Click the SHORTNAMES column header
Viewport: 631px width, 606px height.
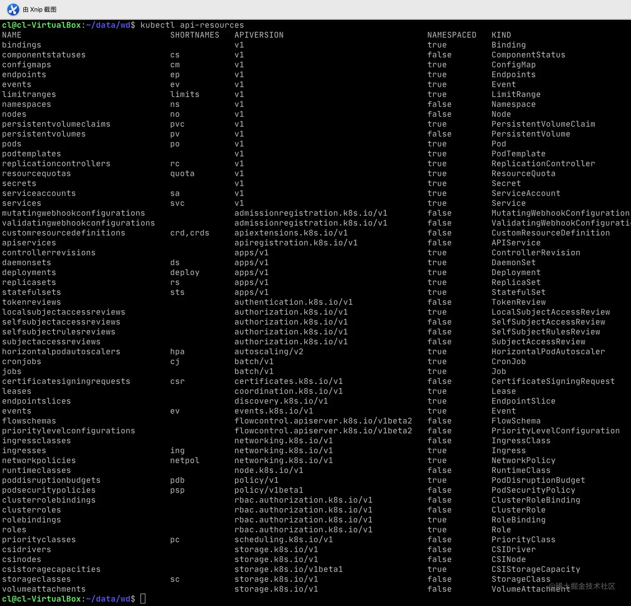[194, 35]
